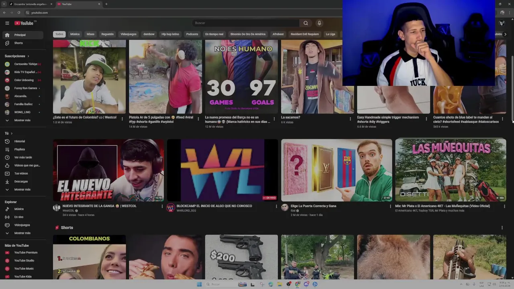The height and width of the screenshot is (289, 514).
Task: Open Ver más tarde in the sidebar
Action: [x=23, y=157]
